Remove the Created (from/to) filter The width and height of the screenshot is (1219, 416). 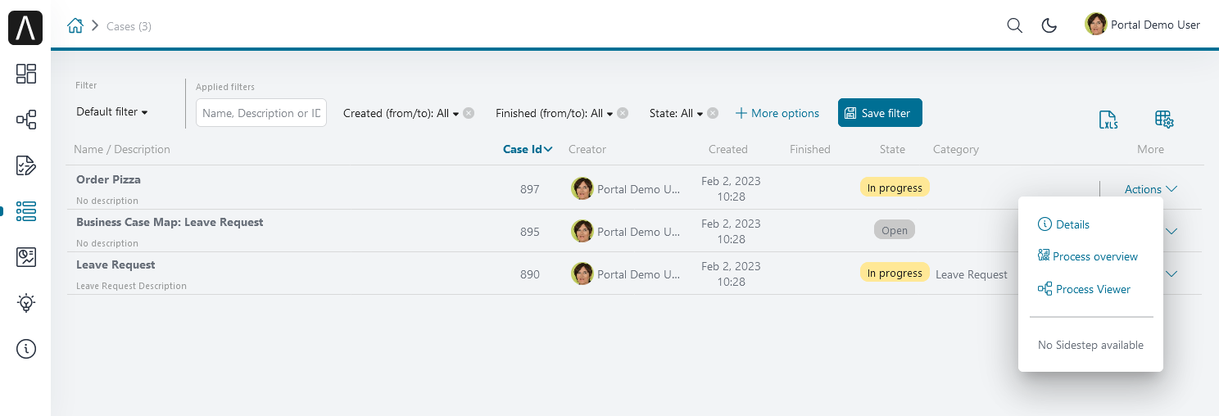pyautogui.click(x=469, y=114)
